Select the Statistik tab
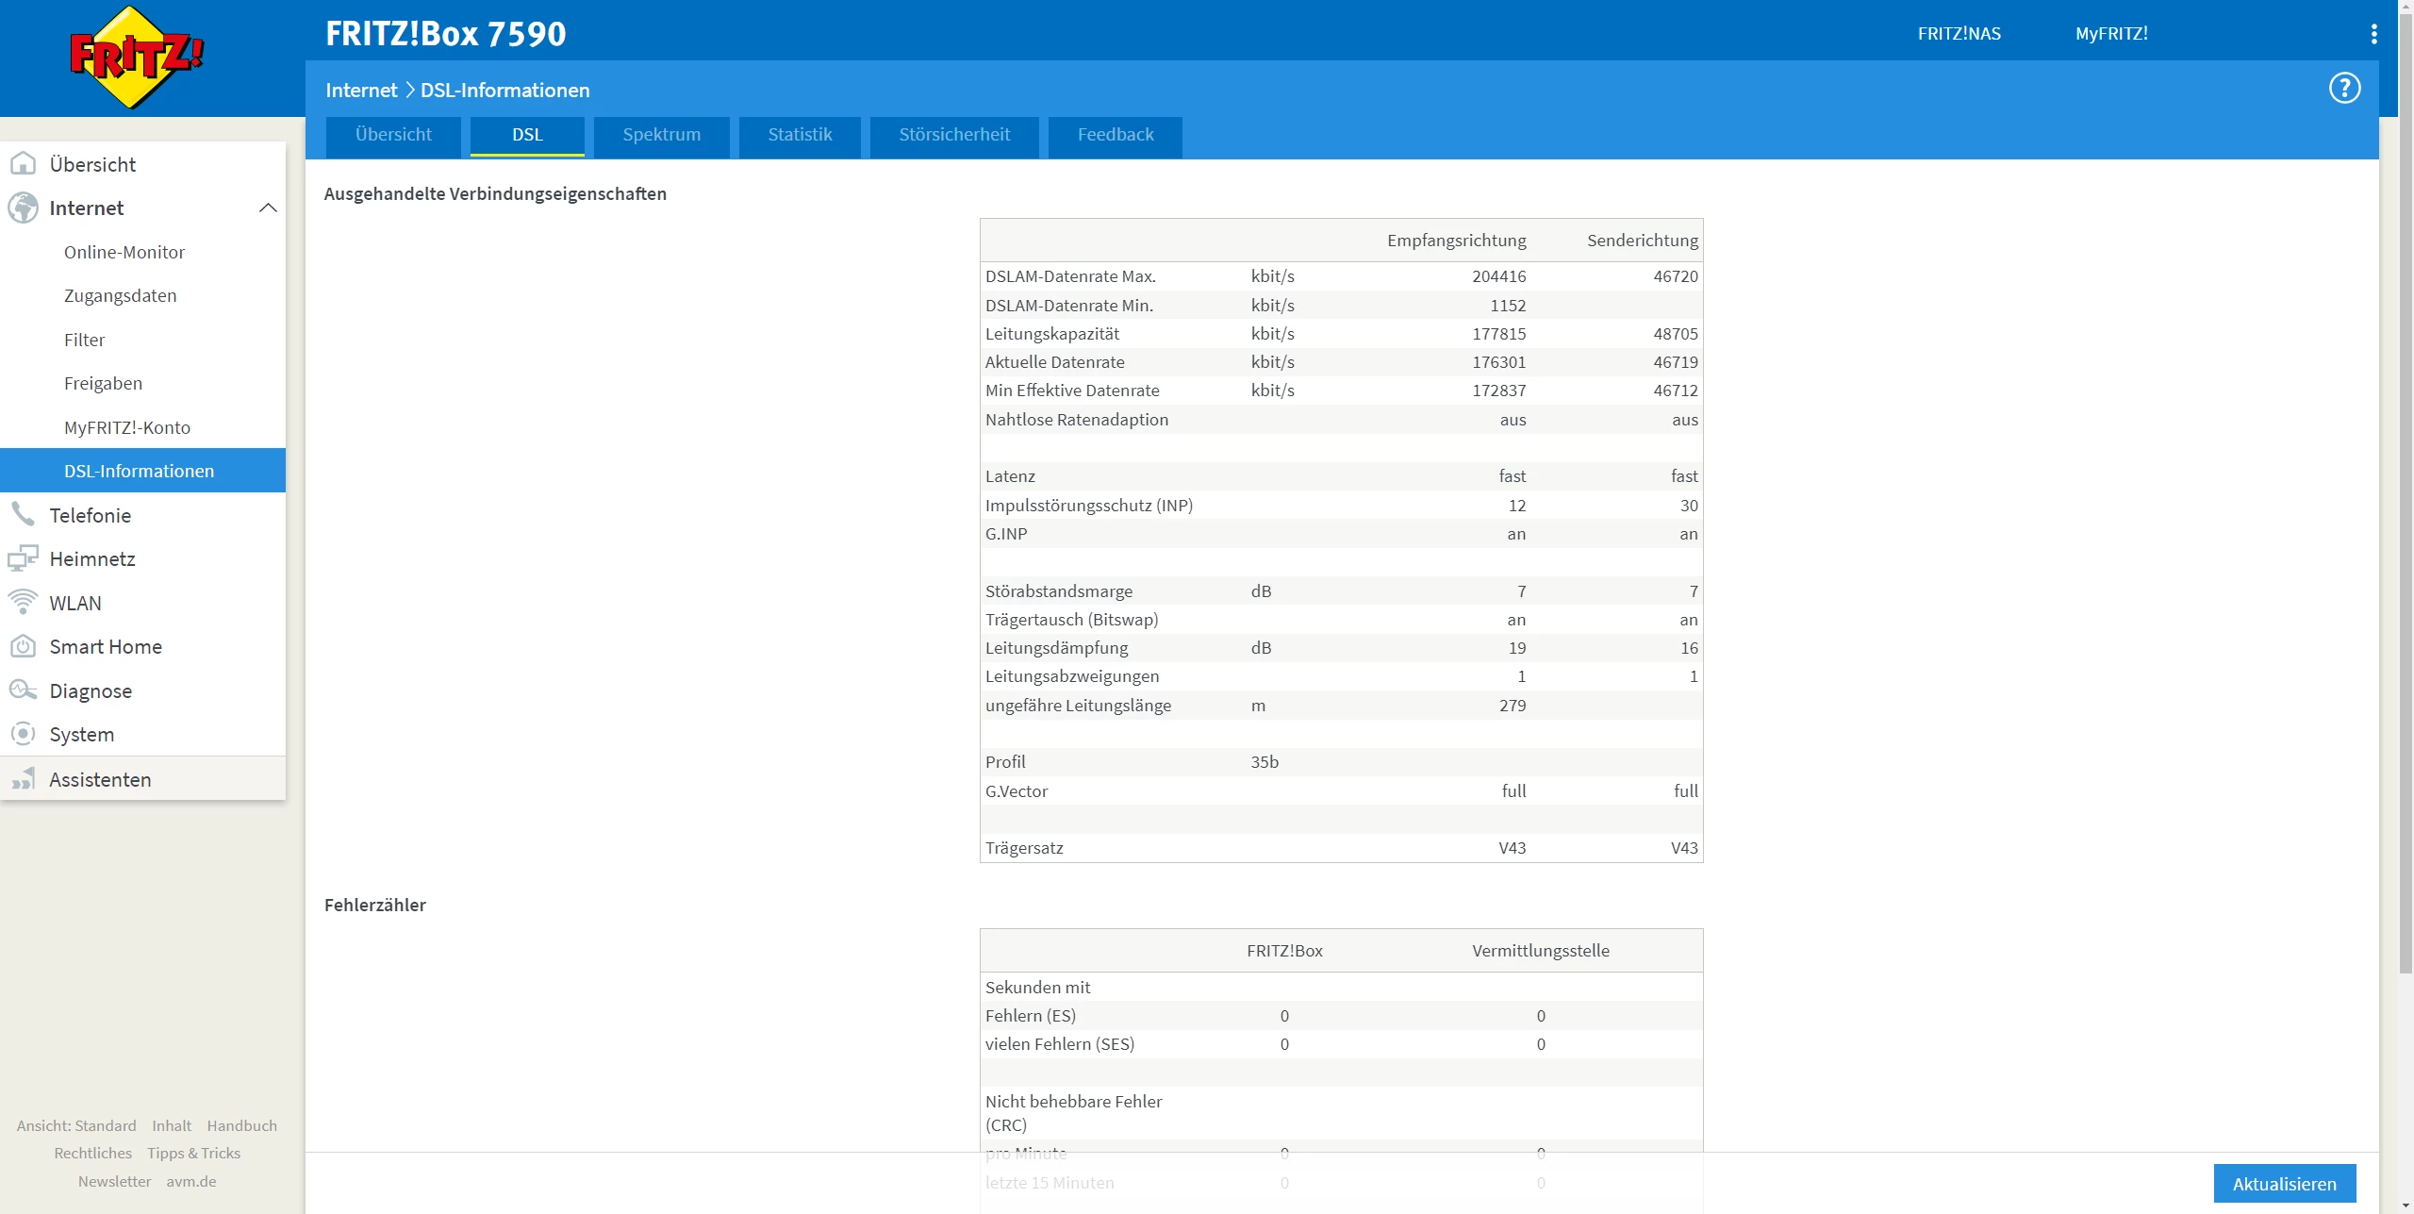 tap(800, 135)
